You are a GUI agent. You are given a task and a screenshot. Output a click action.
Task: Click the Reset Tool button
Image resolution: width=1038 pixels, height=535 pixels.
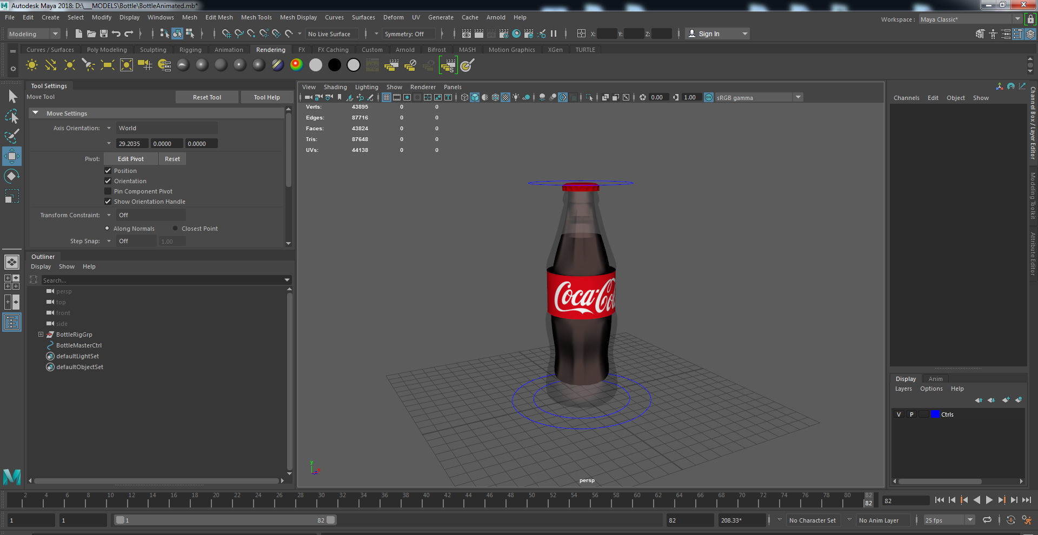(x=207, y=97)
